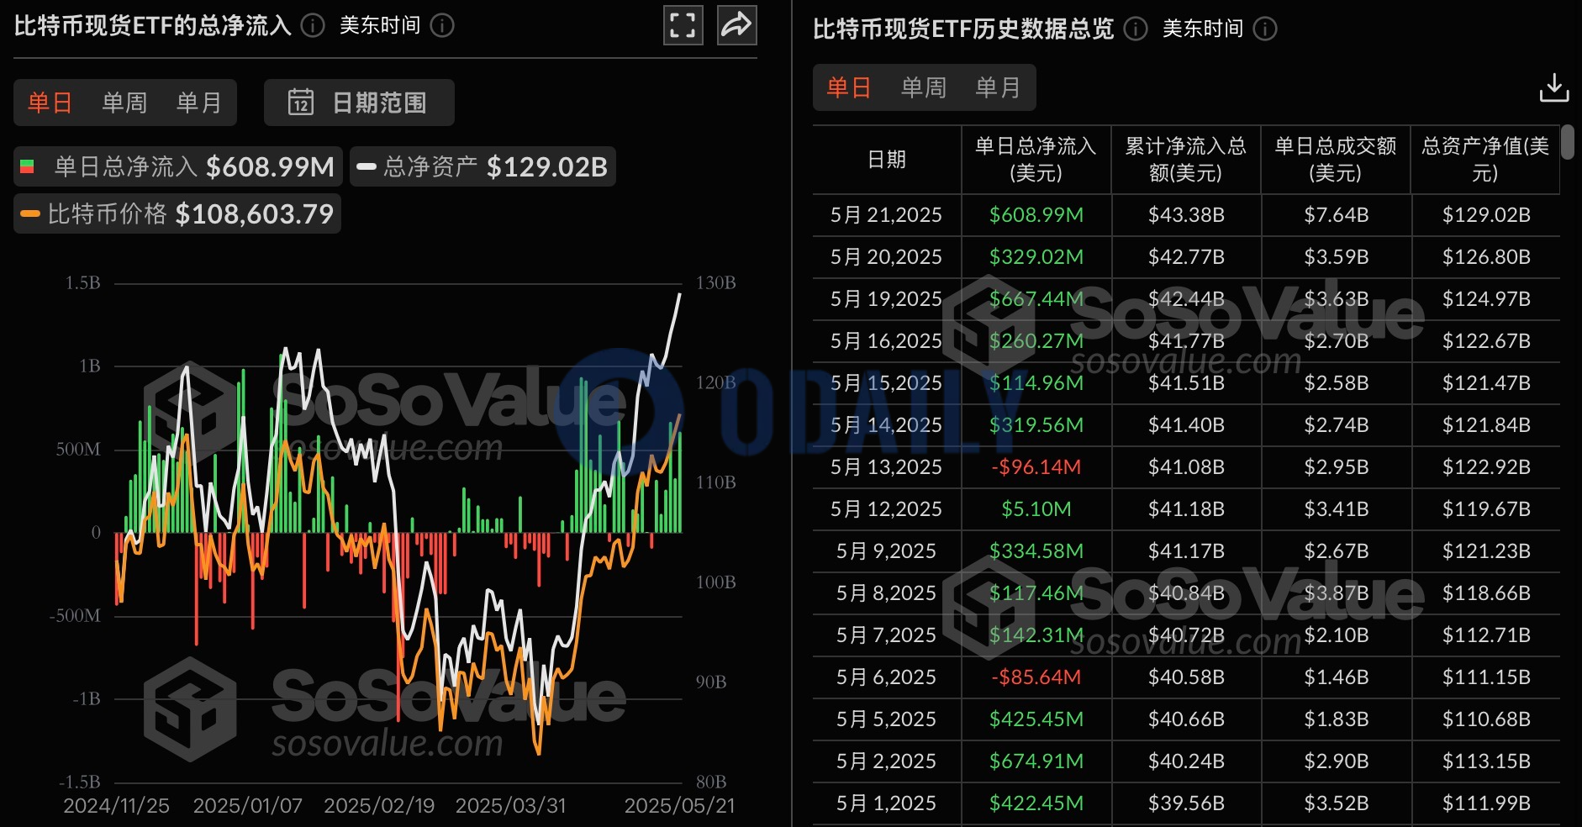Download historical data with the download icon
This screenshot has height=827, width=1582.
click(1553, 87)
